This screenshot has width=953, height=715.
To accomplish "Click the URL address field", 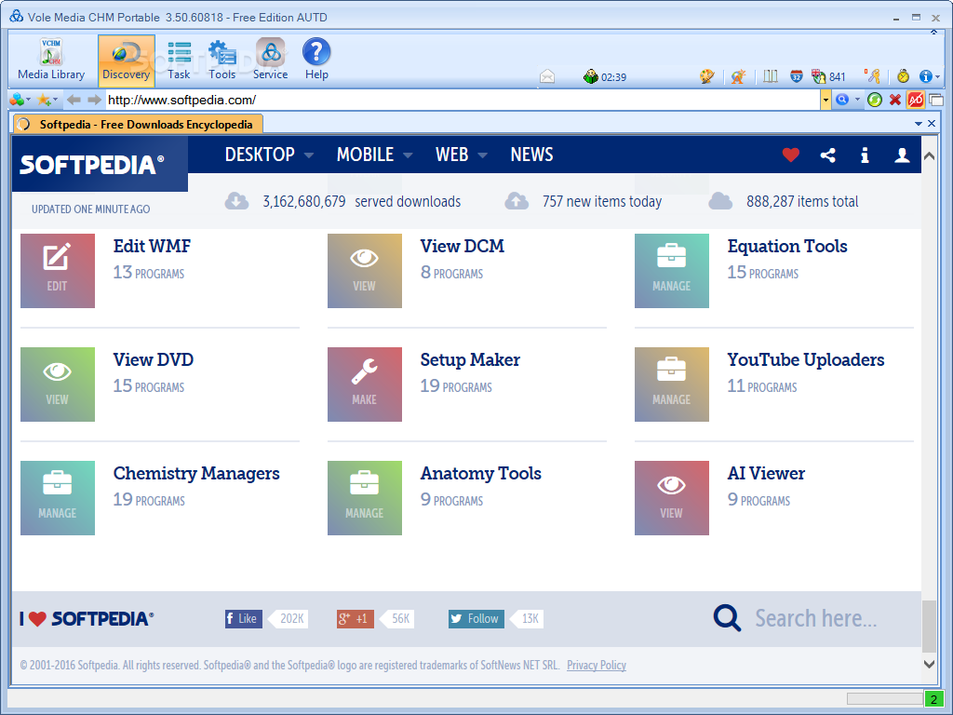I will pyautogui.click(x=463, y=100).
